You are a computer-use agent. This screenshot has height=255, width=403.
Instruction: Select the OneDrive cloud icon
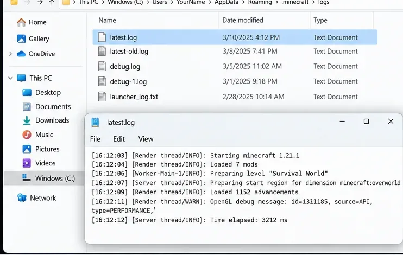[21, 54]
